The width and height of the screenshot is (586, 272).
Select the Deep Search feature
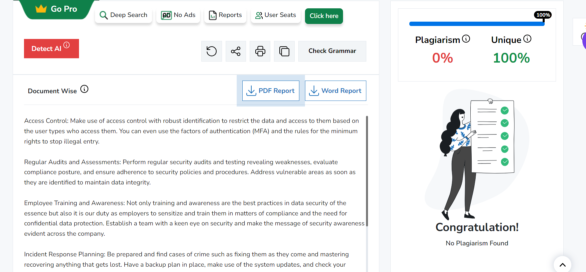pos(123,15)
